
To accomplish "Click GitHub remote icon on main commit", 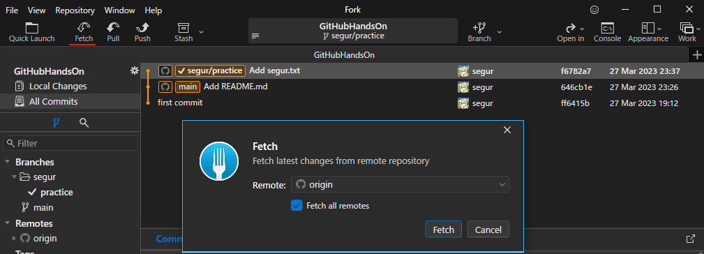I will [x=165, y=87].
